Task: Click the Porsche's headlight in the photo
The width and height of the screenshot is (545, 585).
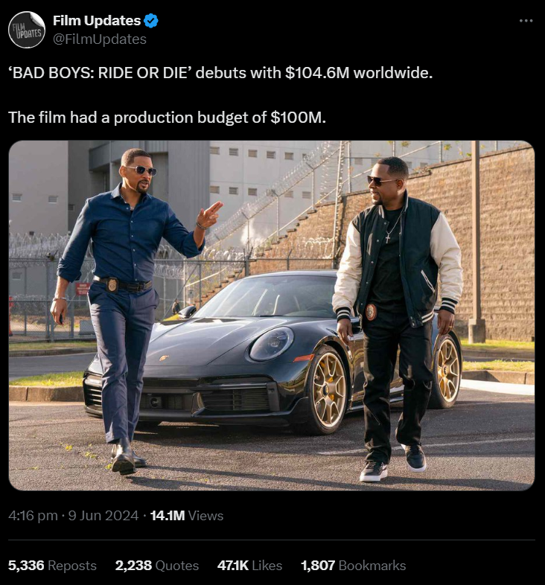Action: click(270, 344)
